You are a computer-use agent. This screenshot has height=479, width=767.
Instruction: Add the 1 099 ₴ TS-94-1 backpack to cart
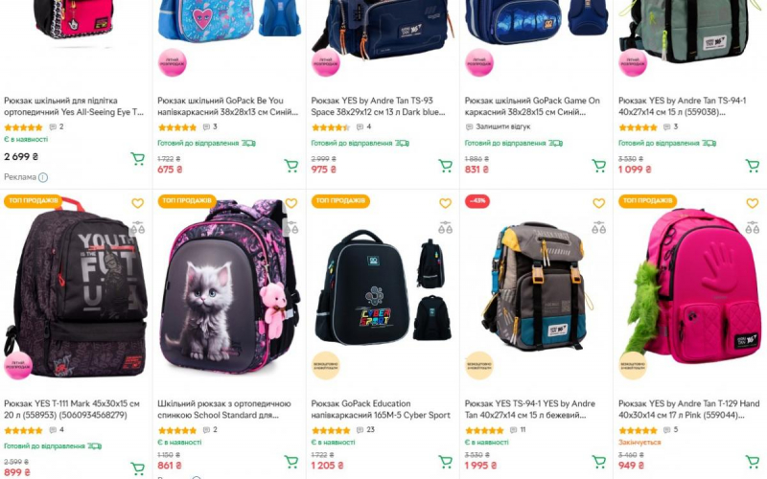pos(752,166)
